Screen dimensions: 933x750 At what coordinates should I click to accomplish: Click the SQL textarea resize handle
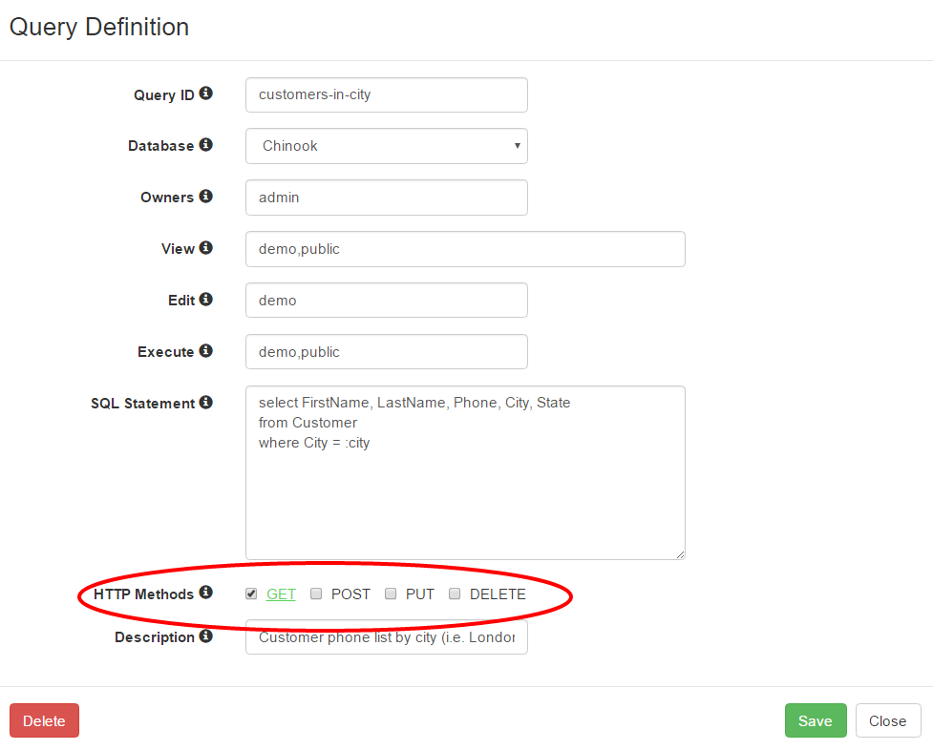(x=680, y=554)
